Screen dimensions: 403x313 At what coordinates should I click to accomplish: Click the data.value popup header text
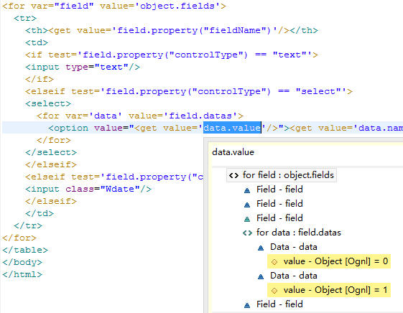tap(233, 152)
